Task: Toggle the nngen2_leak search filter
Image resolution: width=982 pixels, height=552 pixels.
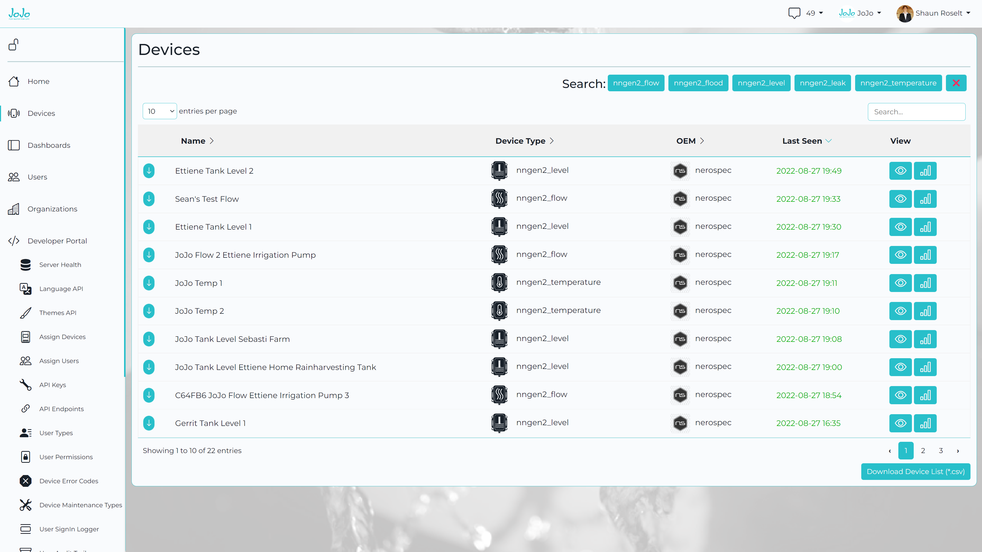Action: pos(822,83)
